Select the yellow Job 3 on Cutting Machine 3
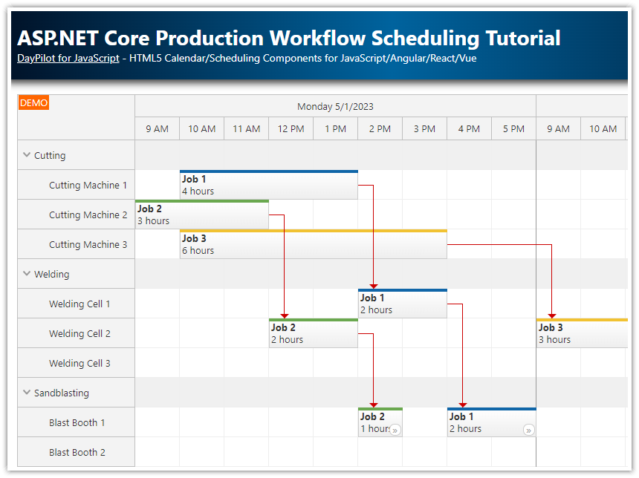Screen dimensions: 639x478 click(313, 244)
